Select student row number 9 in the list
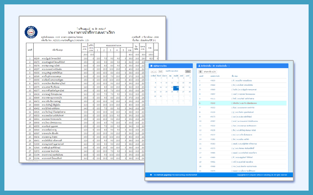Viewport: 313px width, 195px height. tap(243, 117)
